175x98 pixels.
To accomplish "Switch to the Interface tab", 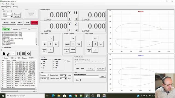I will pyautogui.click(x=3, y=7).
